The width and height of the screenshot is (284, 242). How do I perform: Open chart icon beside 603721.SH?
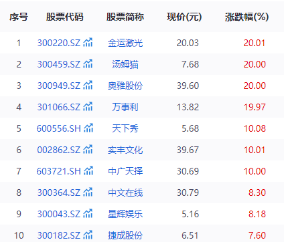click(x=88, y=170)
